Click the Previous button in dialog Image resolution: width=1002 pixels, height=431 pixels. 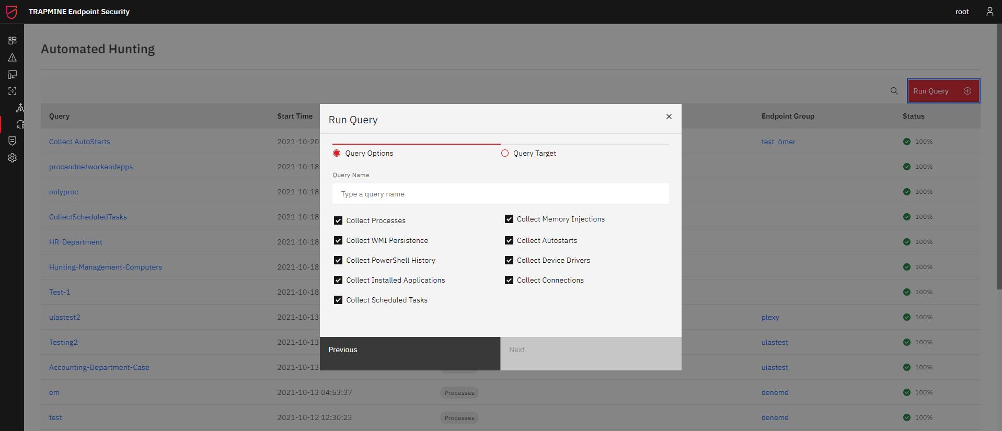point(410,354)
